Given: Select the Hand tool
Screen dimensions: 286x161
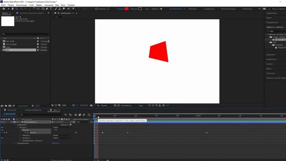Looking at the screenshot, I should click(13, 9).
